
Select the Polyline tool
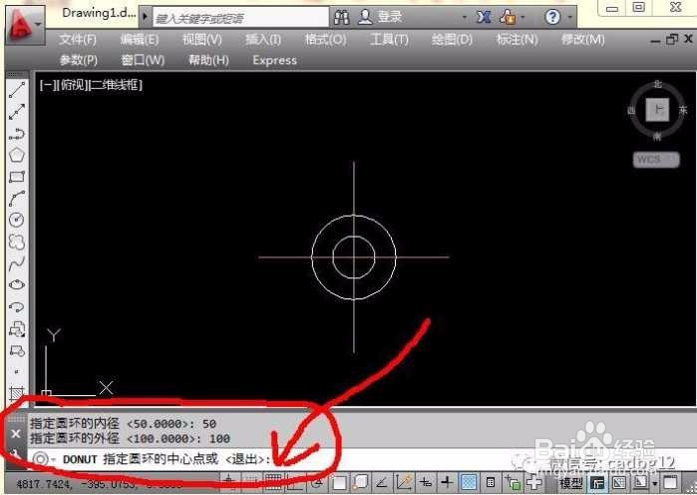(17, 134)
